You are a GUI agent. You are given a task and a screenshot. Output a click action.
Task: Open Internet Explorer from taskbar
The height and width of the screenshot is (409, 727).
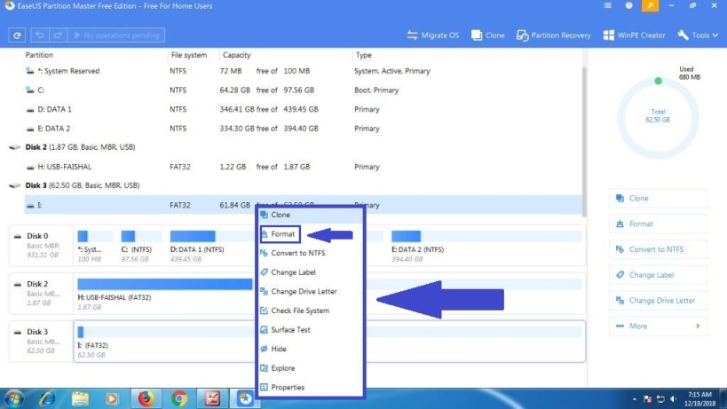(48, 398)
